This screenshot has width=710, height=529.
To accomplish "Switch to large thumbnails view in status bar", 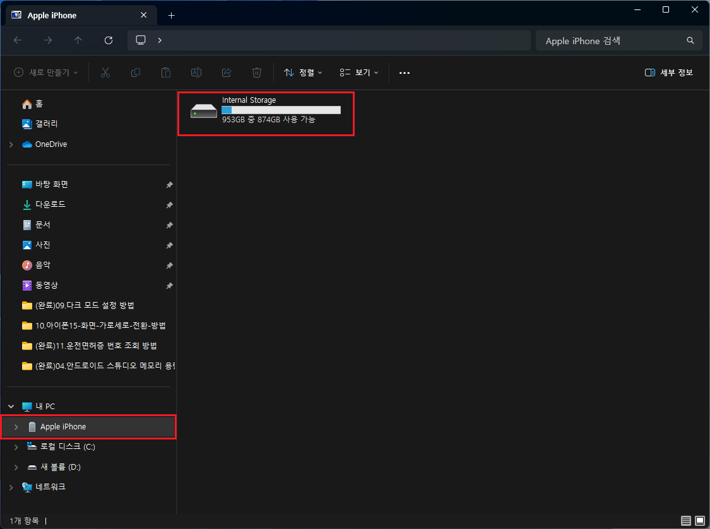I will (700, 521).
